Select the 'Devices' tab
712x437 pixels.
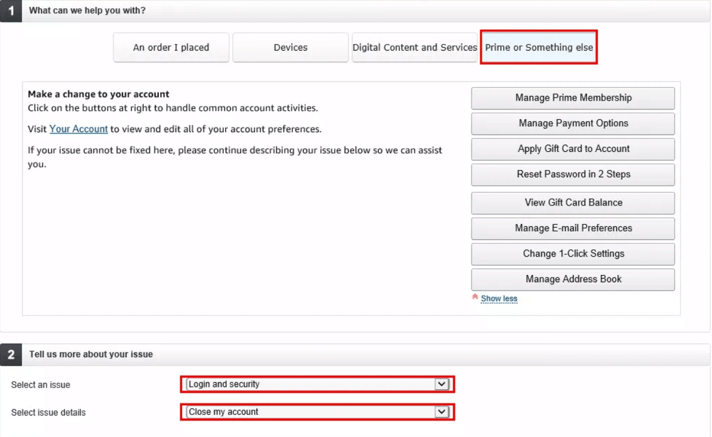click(290, 47)
